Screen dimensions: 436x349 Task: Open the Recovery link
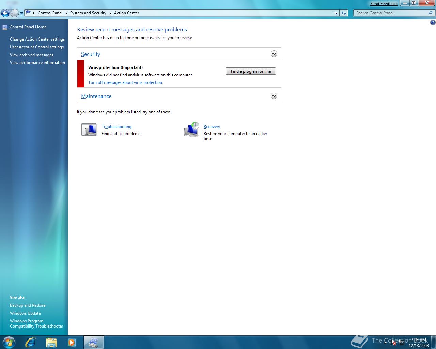[212, 127]
